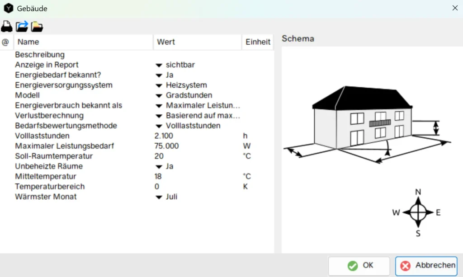Click the @ column header

5,42
